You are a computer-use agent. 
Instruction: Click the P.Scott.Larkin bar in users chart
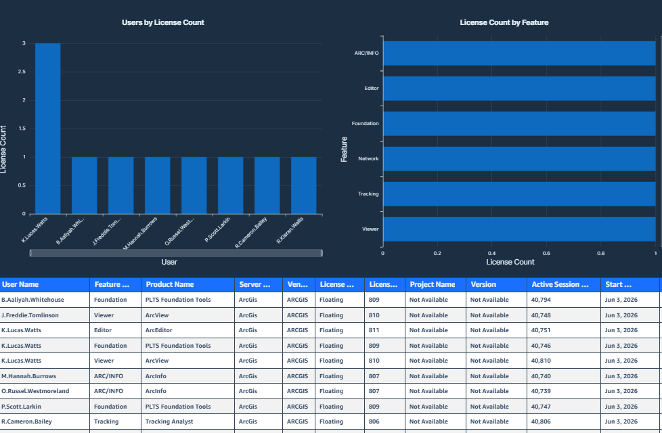[x=231, y=185]
